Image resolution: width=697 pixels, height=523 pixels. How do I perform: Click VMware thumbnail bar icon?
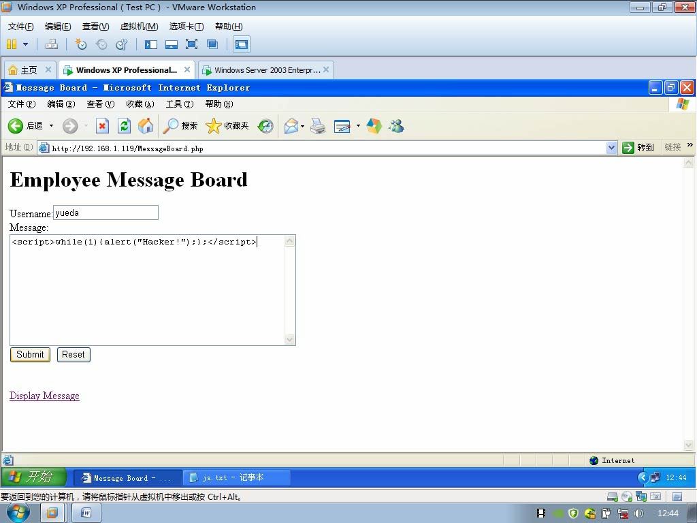171,44
